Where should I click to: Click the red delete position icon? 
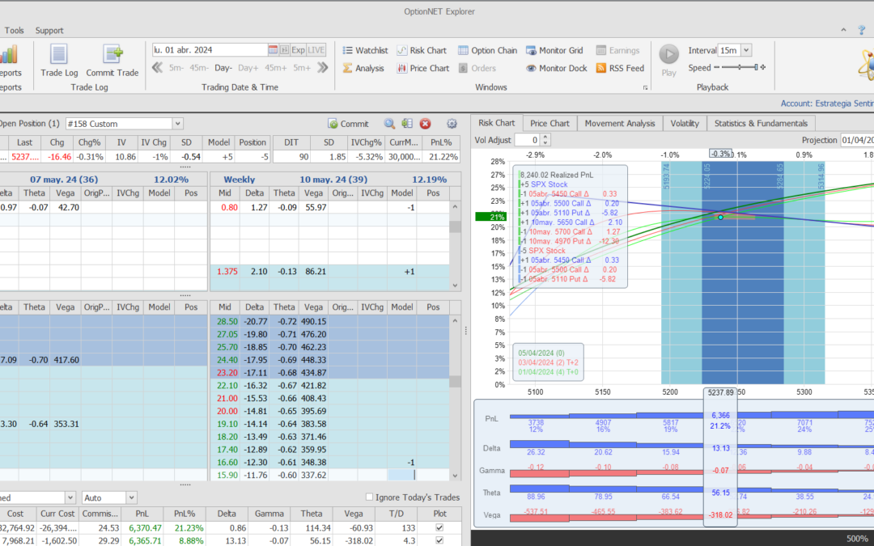[426, 124]
